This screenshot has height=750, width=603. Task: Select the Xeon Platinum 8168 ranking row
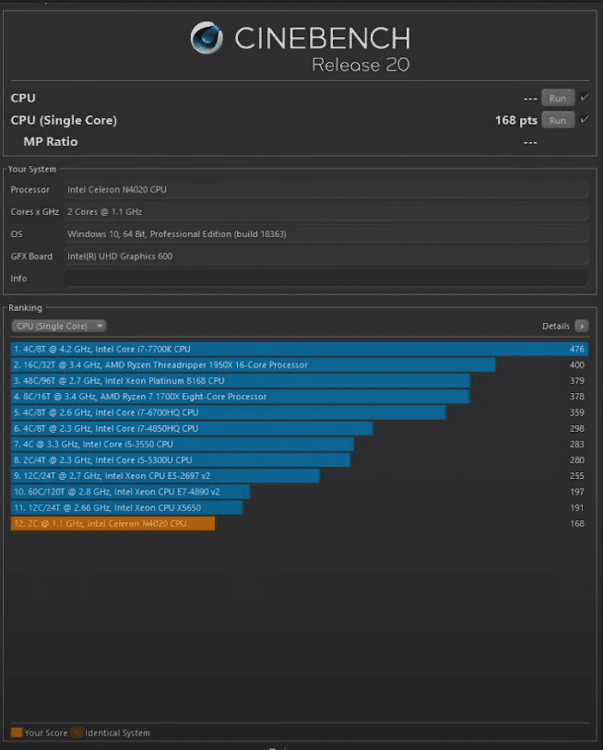(x=300, y=381)
